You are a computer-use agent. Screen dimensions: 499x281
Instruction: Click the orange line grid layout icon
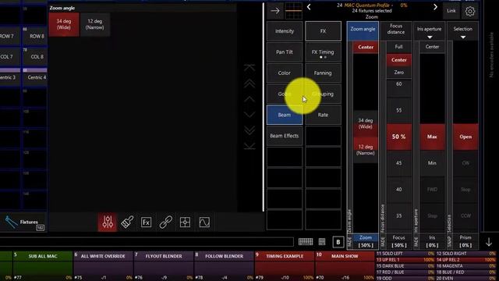click(293, 11)
